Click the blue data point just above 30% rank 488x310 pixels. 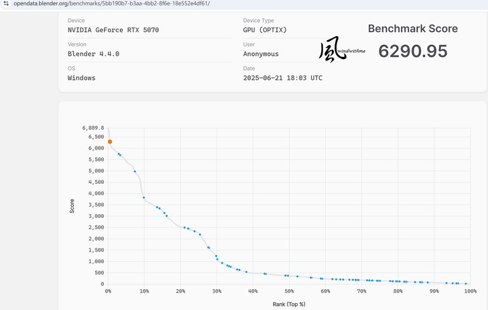[216, 256]
